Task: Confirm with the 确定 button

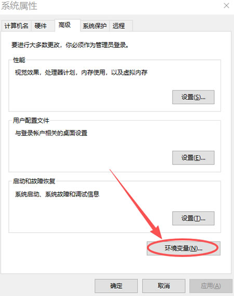Action: [x=116, y=286]
